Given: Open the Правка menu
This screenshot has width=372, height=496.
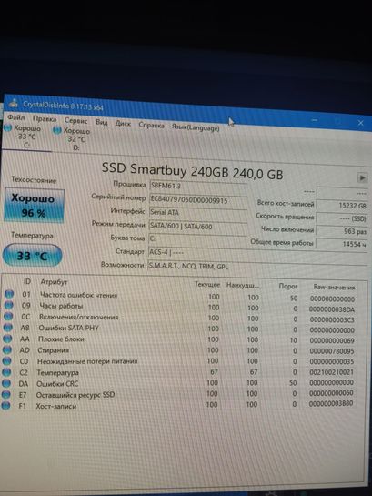Looking at the screenshot, I should pyautogui.click(x=45, y=119).
